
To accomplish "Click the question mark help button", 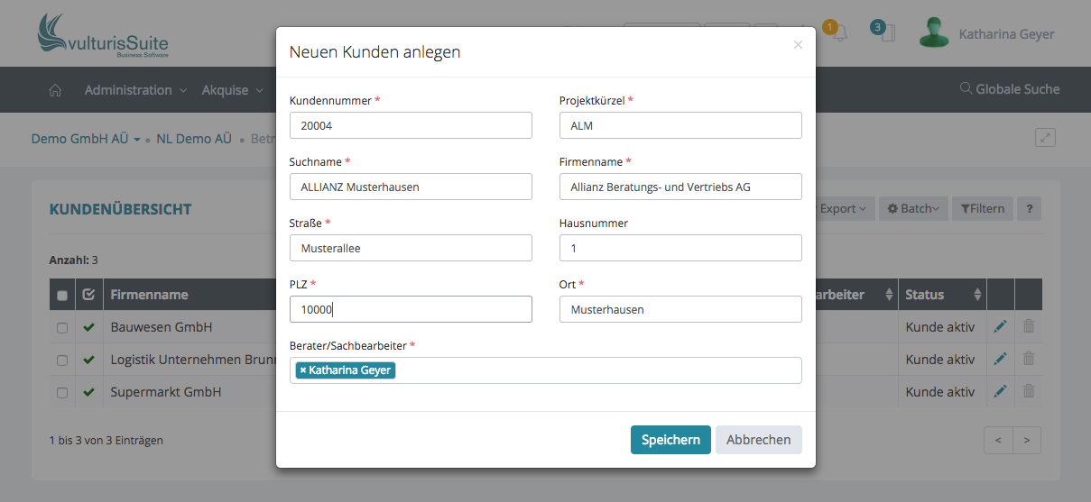I will 1029,209.
